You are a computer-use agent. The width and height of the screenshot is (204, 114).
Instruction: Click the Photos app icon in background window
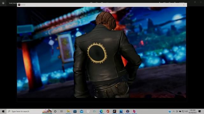coord(3,3)
